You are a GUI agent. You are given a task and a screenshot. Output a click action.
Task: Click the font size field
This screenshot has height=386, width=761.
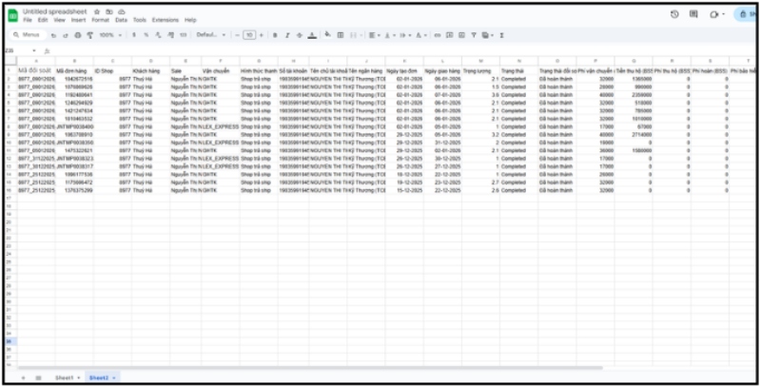pyautogui.click(x=249, y=35)
